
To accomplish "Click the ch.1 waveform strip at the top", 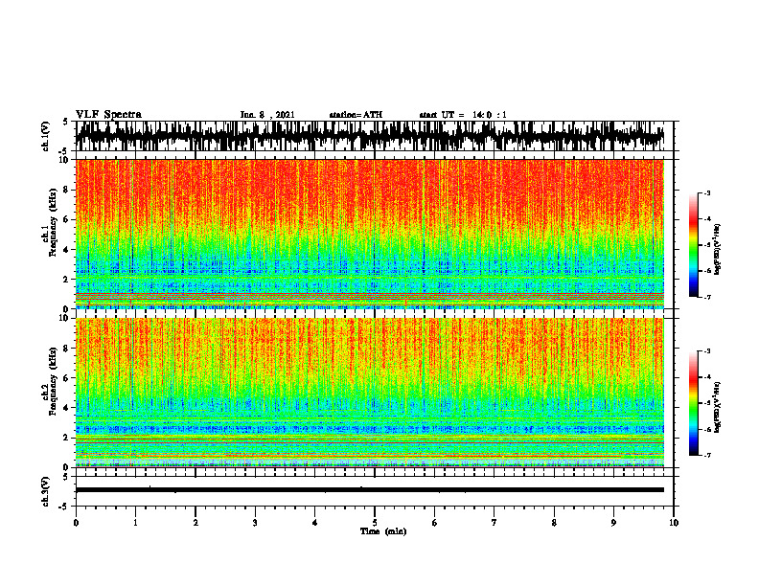I will (375, 136).
